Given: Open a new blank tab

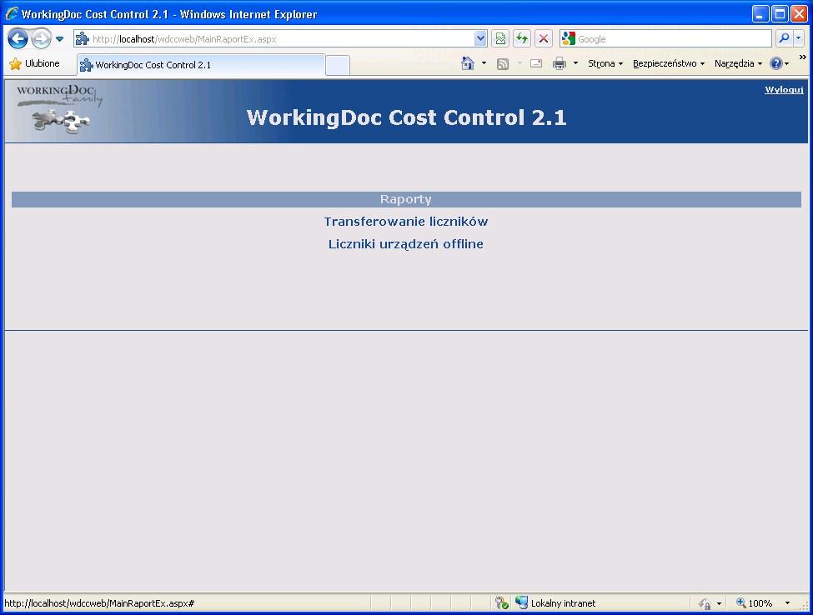Looking at the screenshot, I should [x=338, y=65].
